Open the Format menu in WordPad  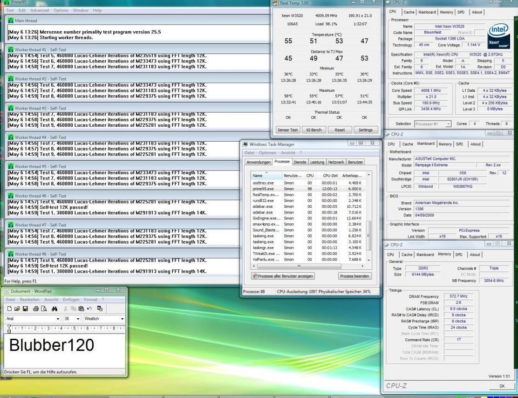coord(90,300)
